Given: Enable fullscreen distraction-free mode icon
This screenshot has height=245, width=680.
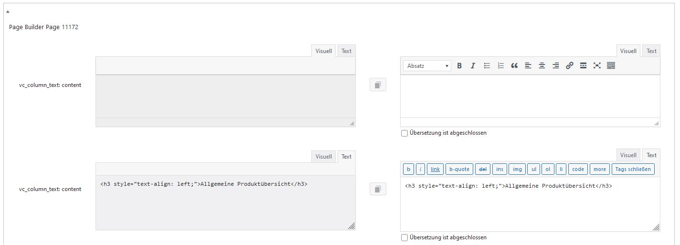Looking at the screenshot, I should point(597,66).
